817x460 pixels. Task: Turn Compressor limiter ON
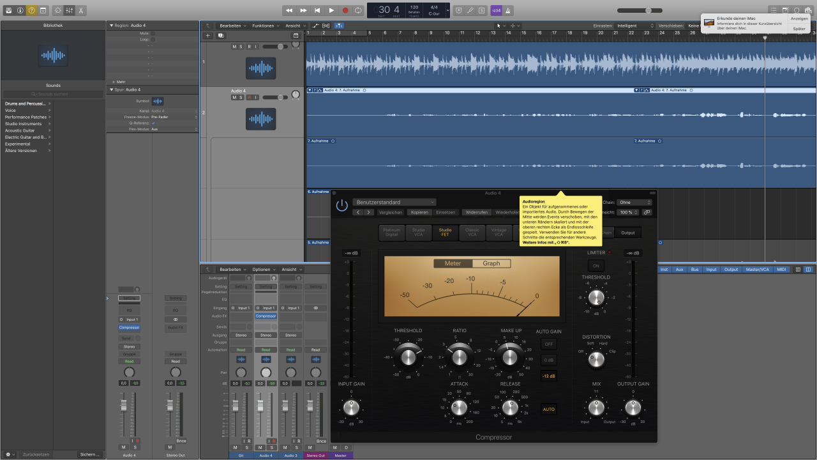click(x=596, y=266)
